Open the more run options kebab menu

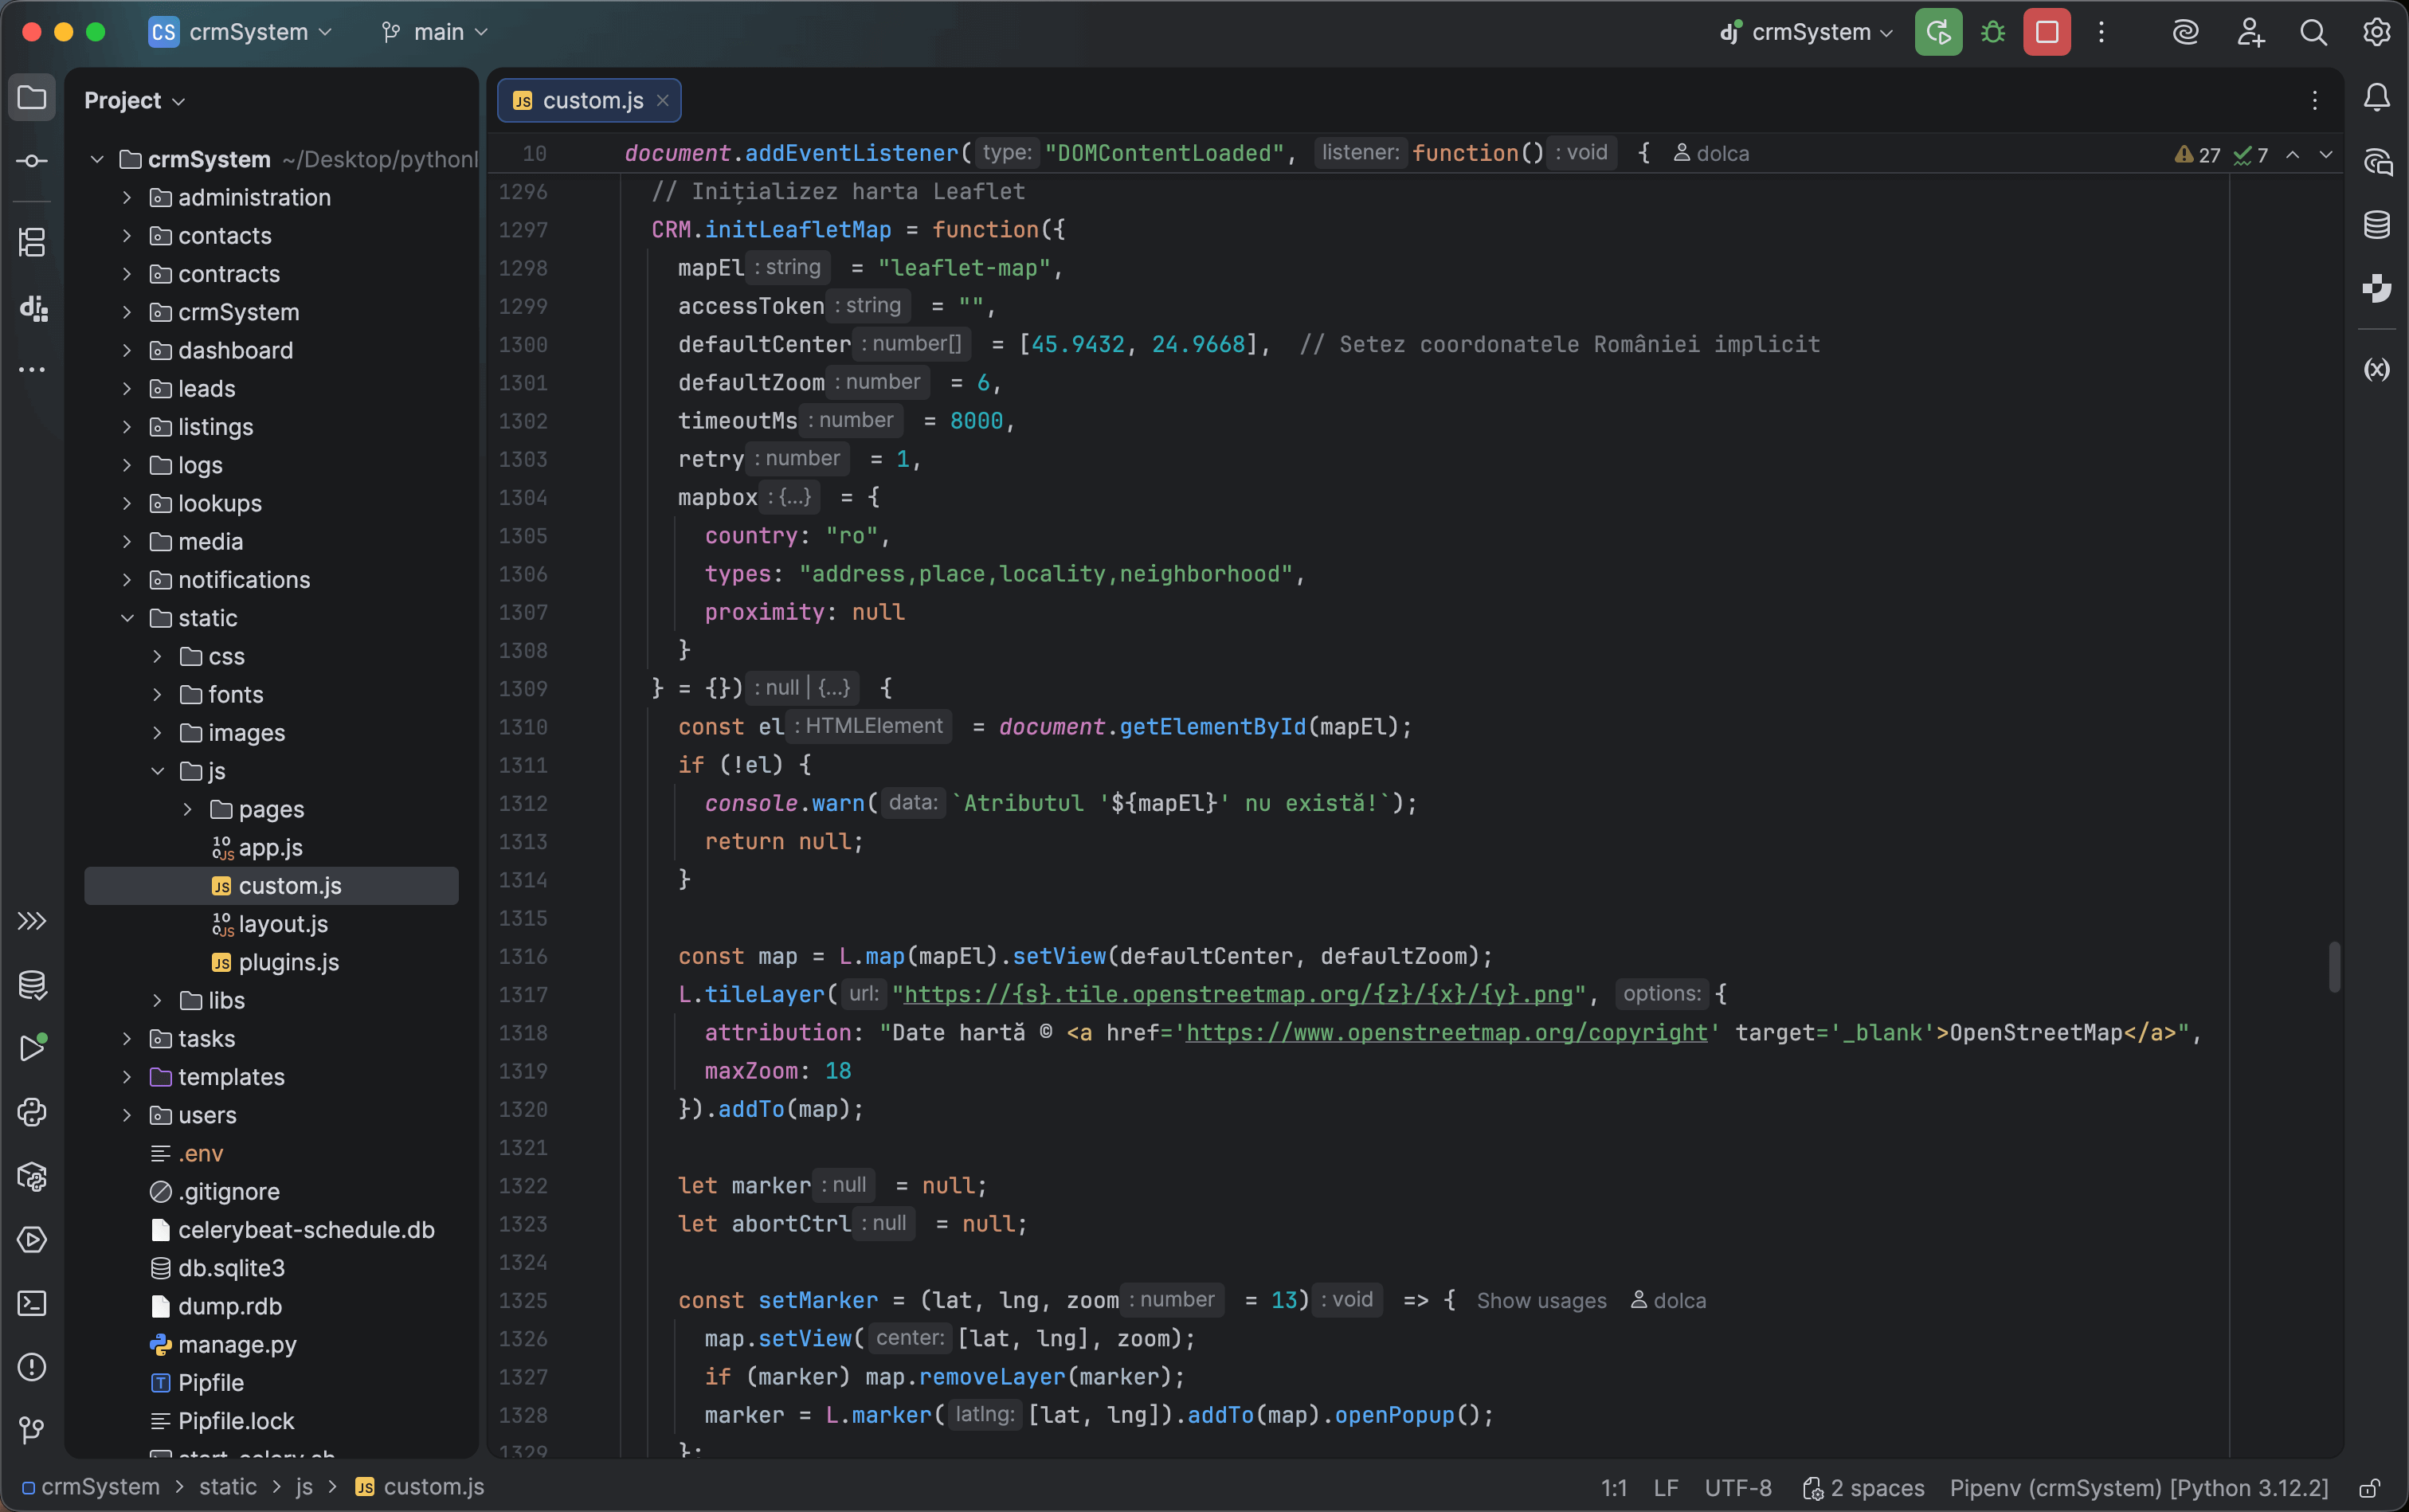(2103, 32)
